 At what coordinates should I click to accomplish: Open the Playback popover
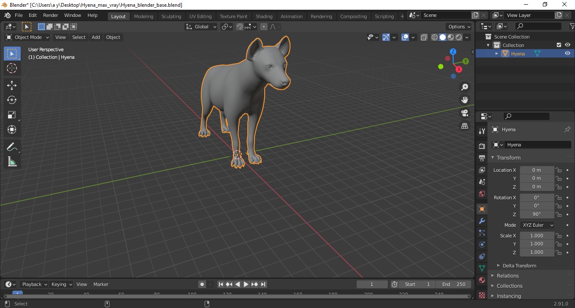coord(34,284)
